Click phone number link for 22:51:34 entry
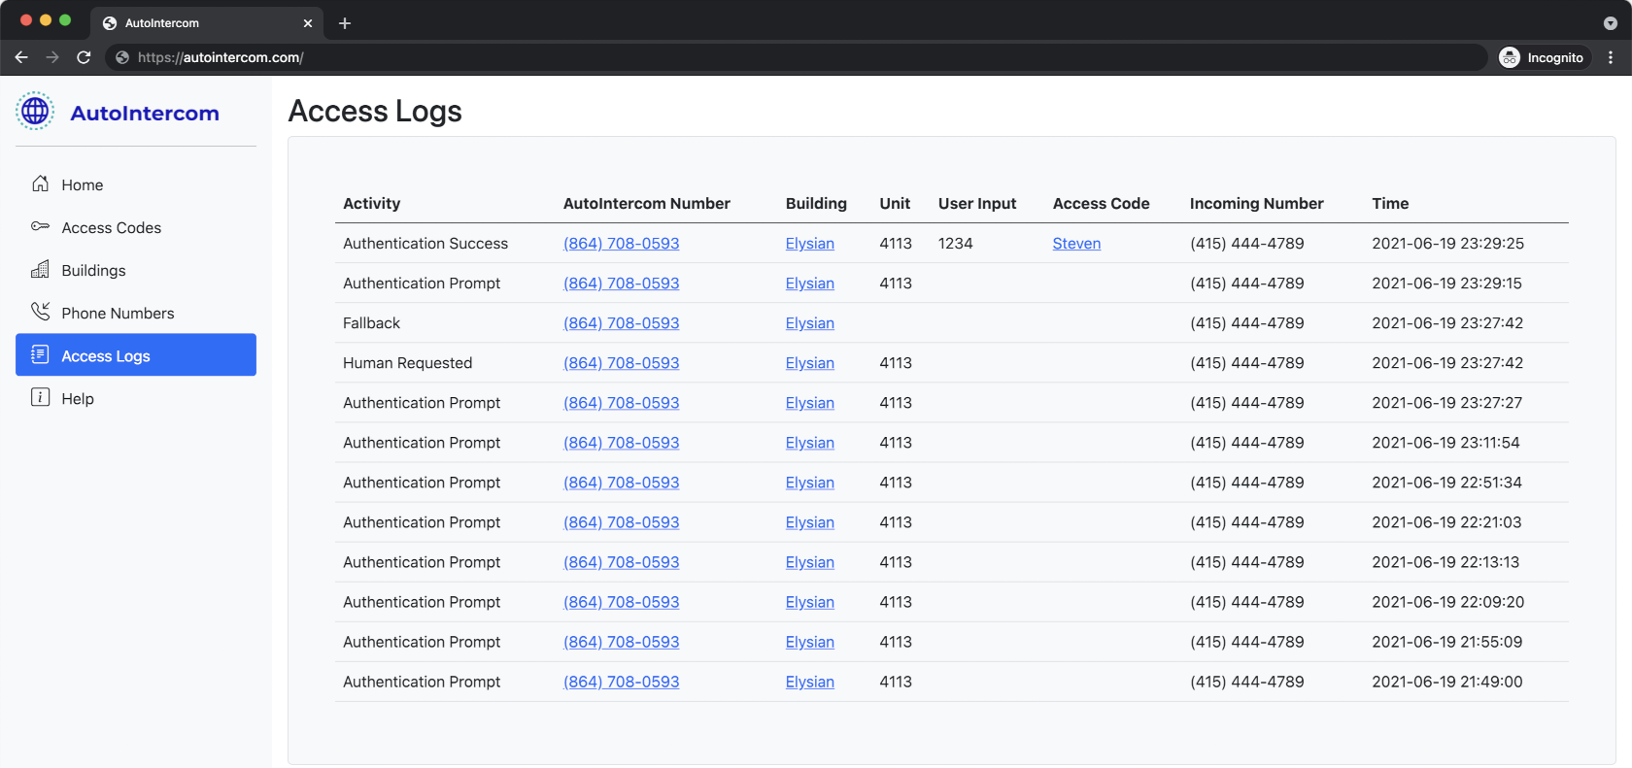 [622, 483]
